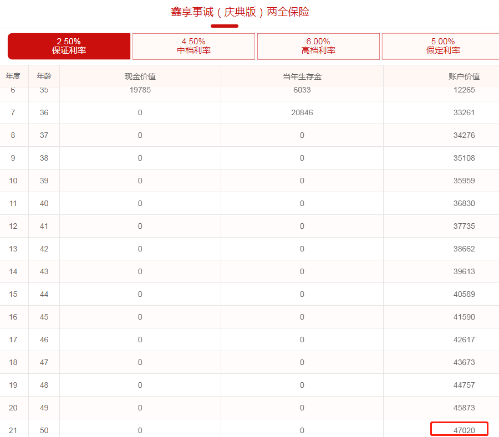Screen dimensions: 499x437
Task: Click account value 33261 for age 36
Action: pos(464,112)
